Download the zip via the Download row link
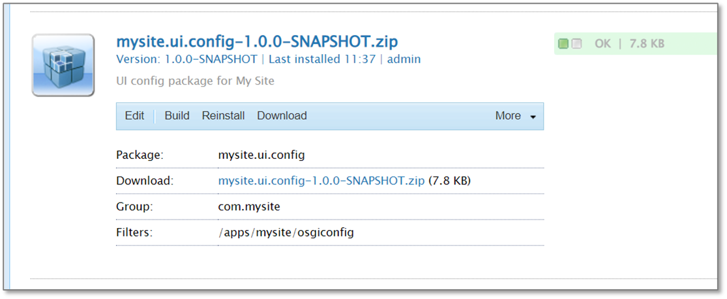The width and height of the screenshot is (727, 299). [321, 180]
